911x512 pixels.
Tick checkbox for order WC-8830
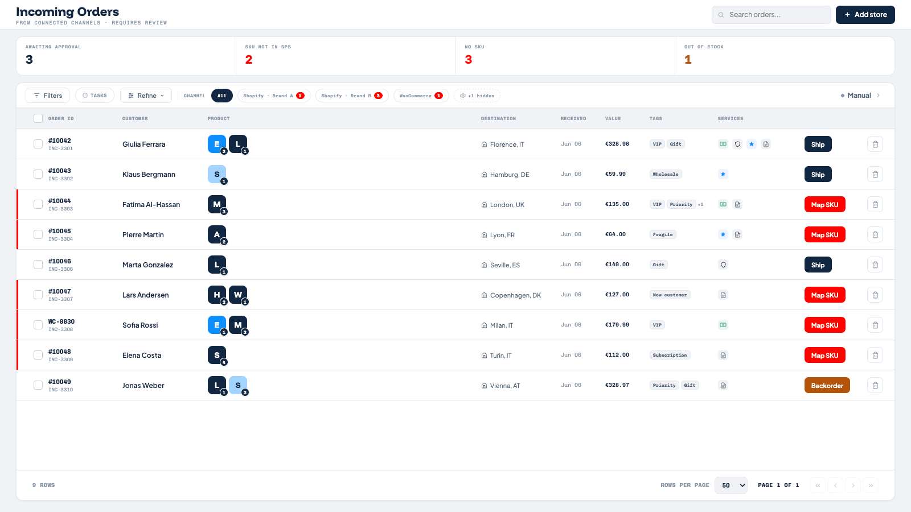tap(38, 325)
